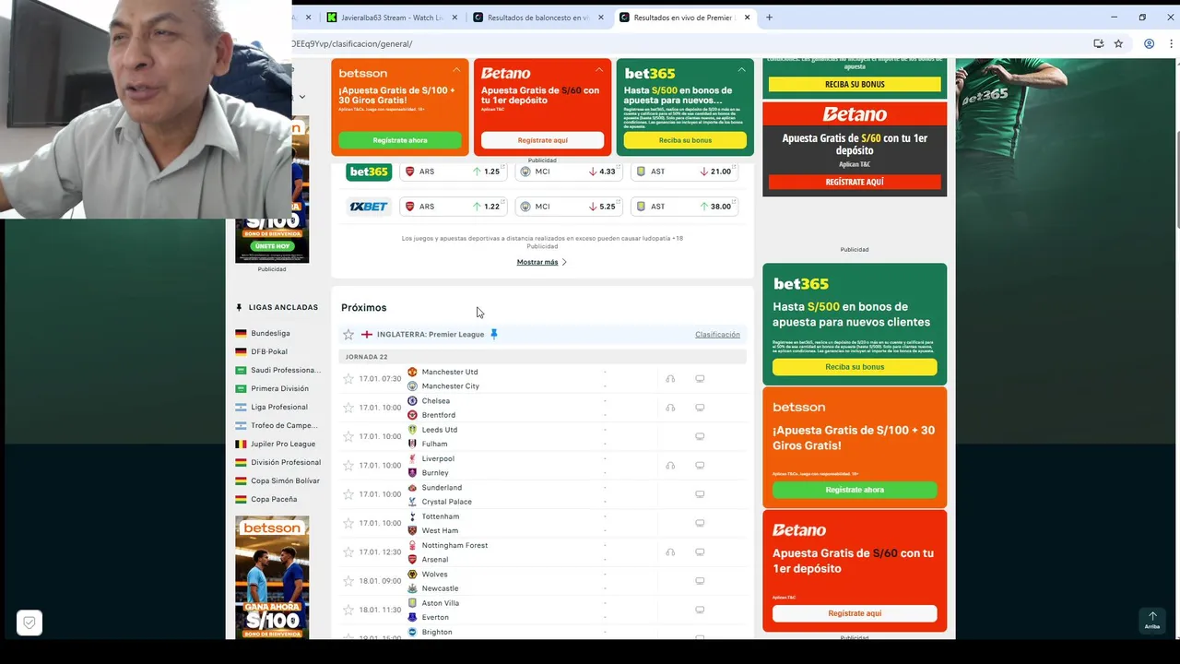Open audio commentary for Manchester Utd match
Image resolution: width=1180 pixels, height=664 pixels.
point(670,379)
